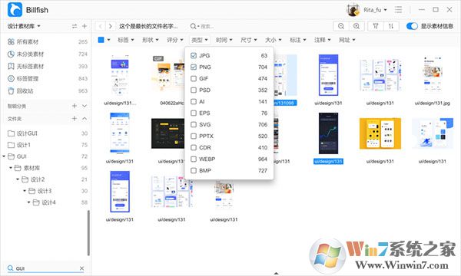The image size is (461, 276).
Task: Click the Billfish dolphin logo
Action: [15, 9]
